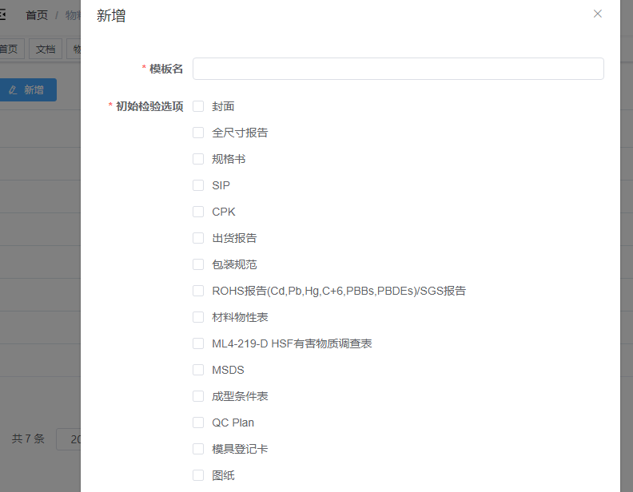Select the 图纸 checkbox
The width and height of the screenshot is (633, 492).
pyautogui.click(x=198, y=475)
